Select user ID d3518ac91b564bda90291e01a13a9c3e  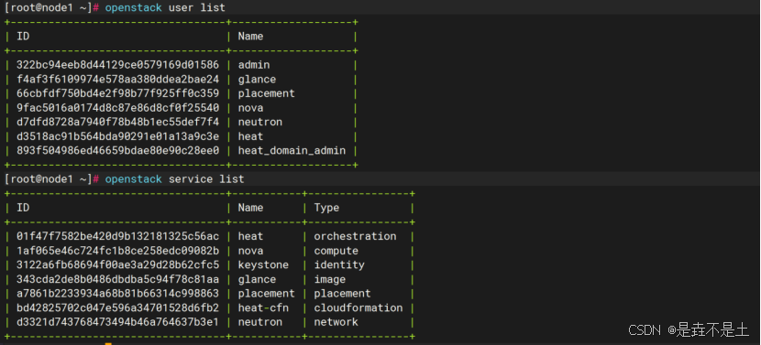point(117,136)
